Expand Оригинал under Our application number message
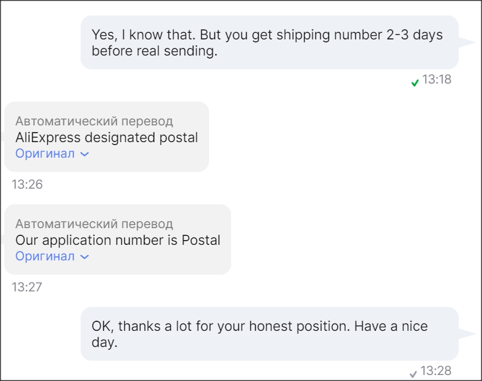The height and width of the screenshot is (381, 482). click(x=45, y=256)
